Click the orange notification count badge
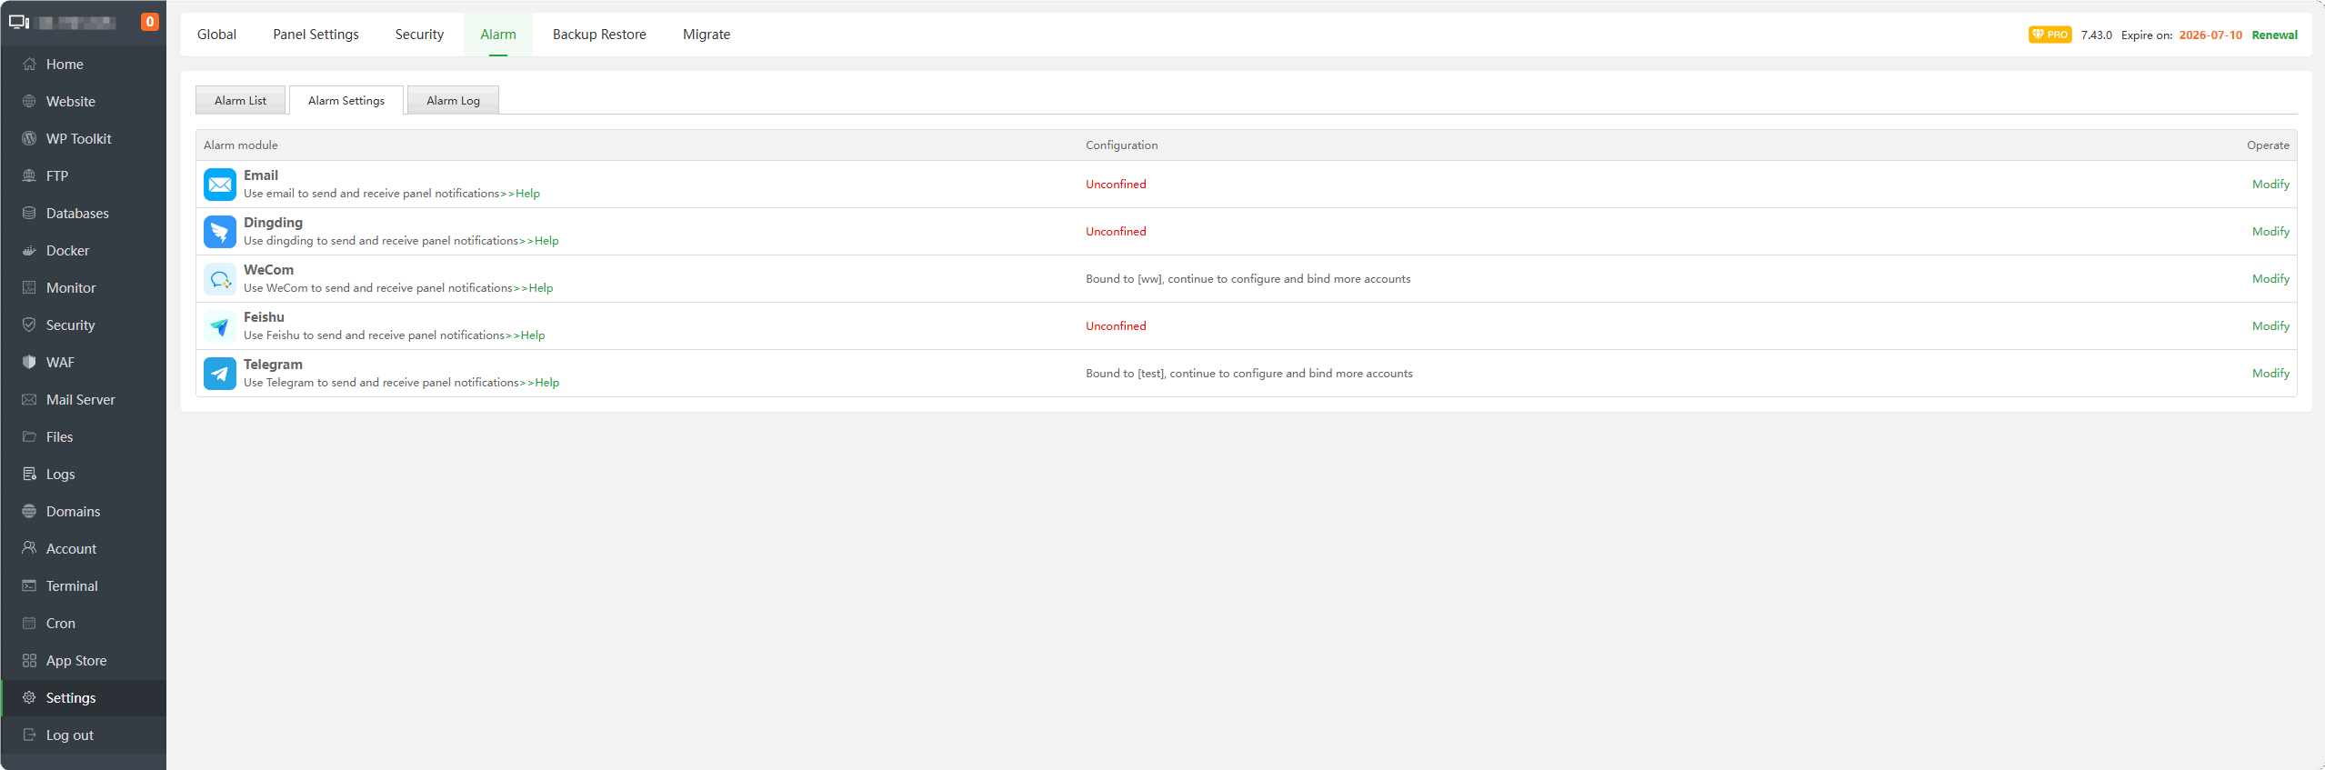The image size is (2325, 770). [150, 22]
